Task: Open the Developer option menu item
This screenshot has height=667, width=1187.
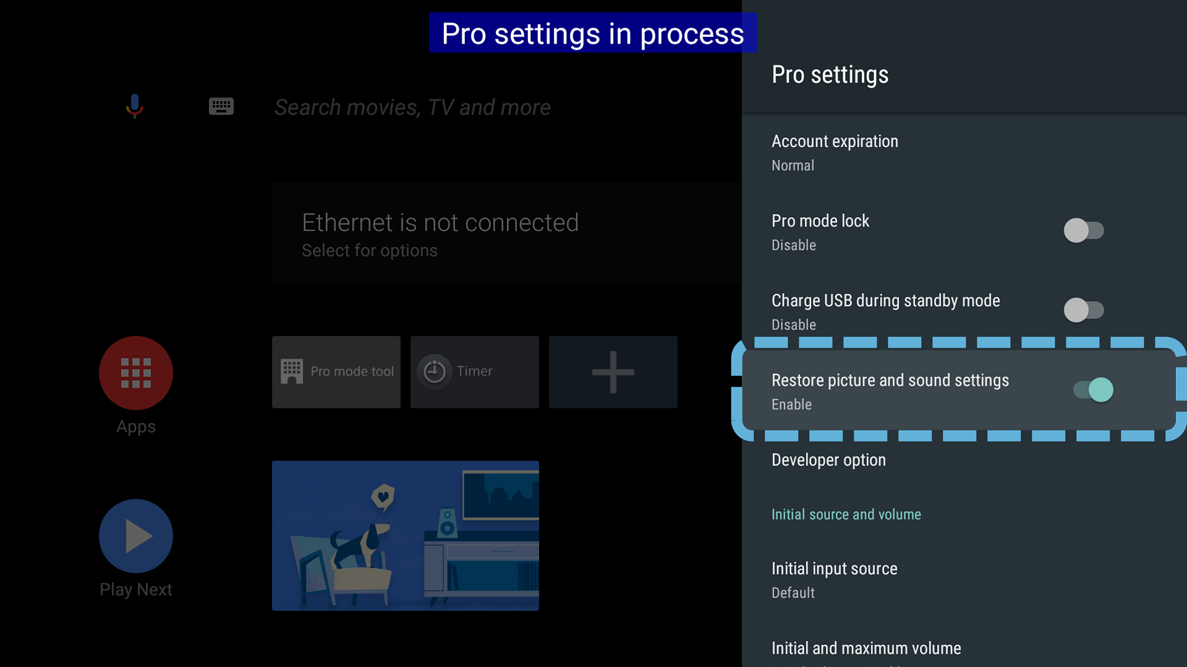Action: 828,460
